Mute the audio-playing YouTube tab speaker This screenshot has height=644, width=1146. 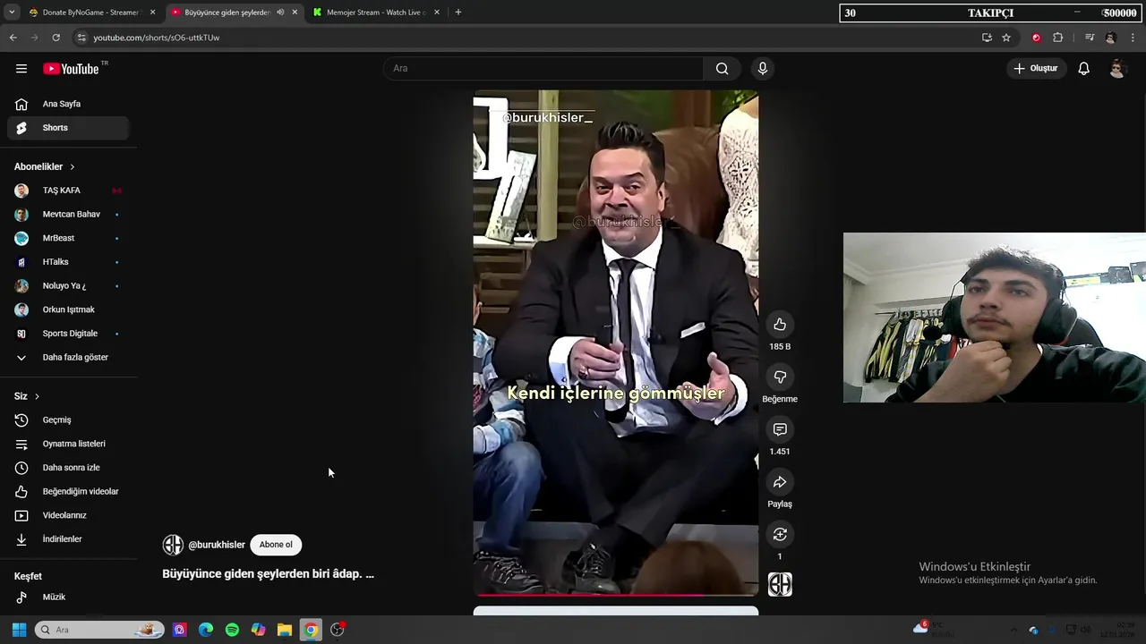tap(280, 13)
